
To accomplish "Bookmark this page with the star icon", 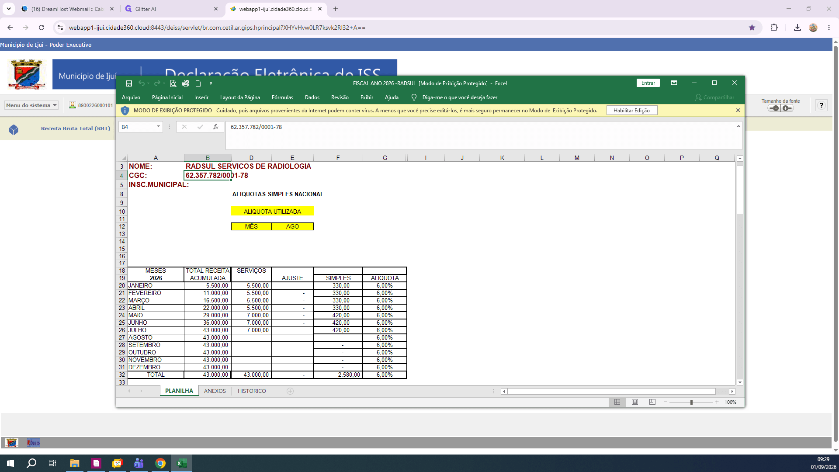I will tap(752, 28).
